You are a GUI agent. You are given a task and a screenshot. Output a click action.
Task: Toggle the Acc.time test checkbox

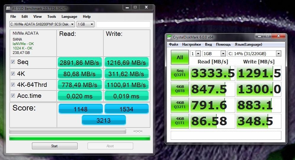pyautogui.click(x=13, y=95)
